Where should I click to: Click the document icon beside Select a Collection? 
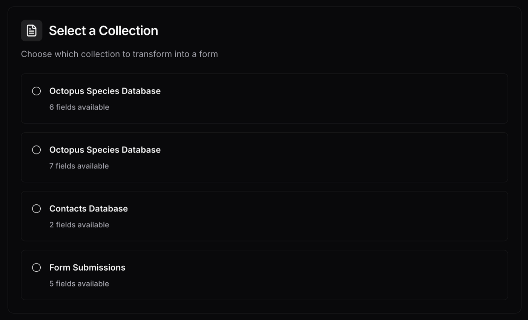[x=31, y=30]
